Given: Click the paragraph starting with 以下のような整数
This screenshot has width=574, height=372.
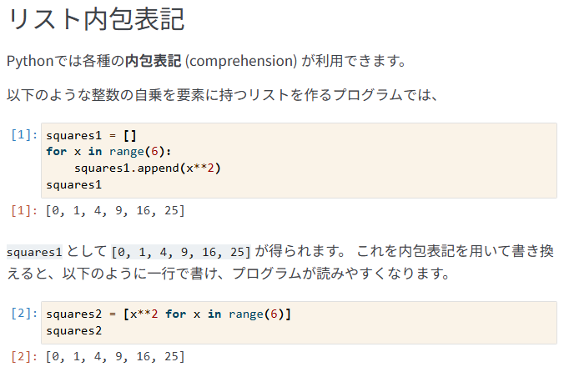Looking at the screenshot, I should coord(222,95).
